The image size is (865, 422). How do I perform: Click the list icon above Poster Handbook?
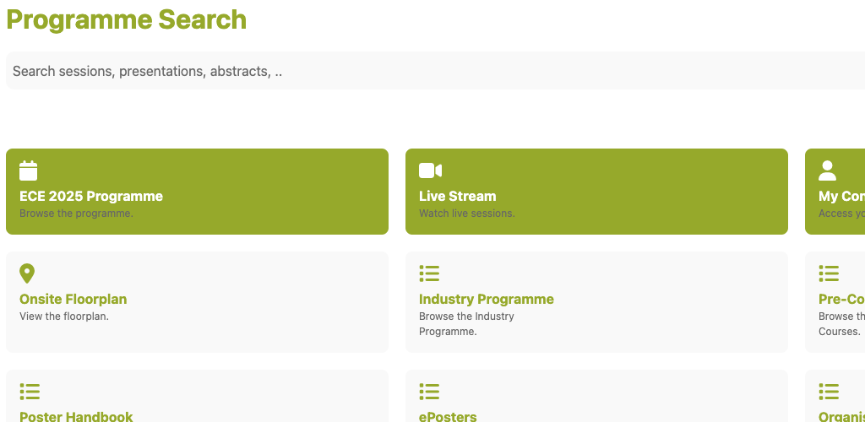(x=30, y=392)
